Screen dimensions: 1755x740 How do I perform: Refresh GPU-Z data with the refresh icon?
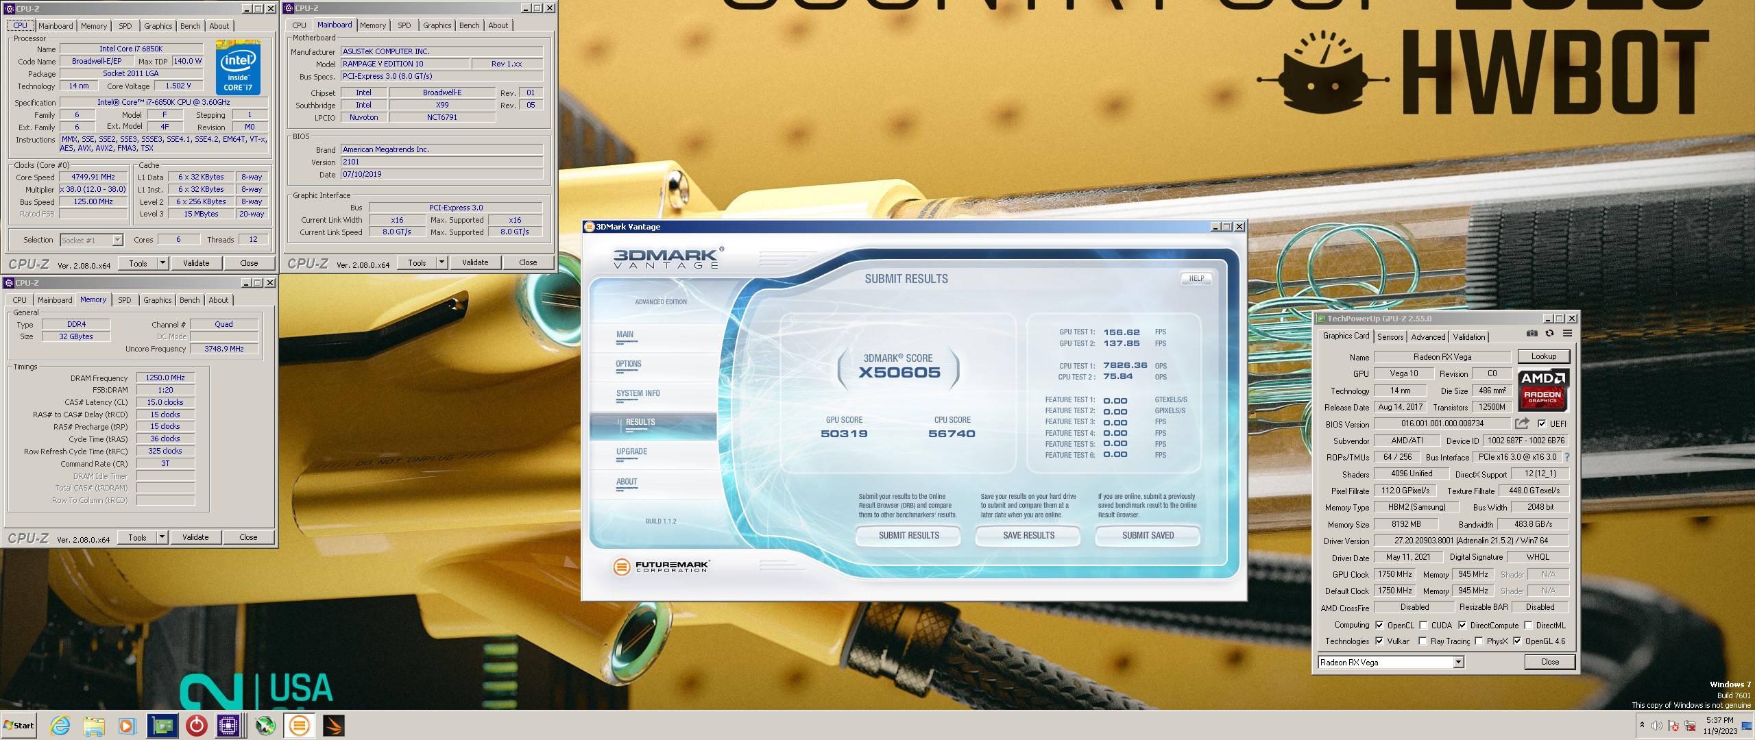click(1549, 334)
